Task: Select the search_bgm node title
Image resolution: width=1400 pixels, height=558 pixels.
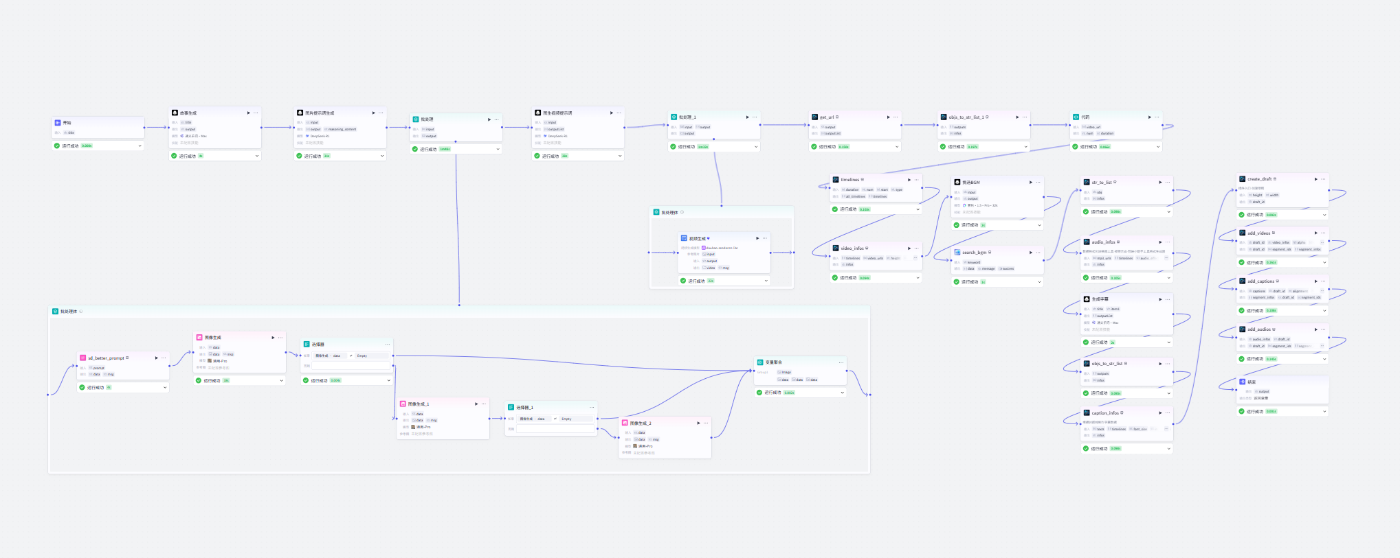Action: (974, 253)
